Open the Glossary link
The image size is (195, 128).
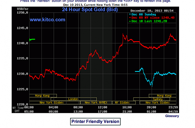[x=172, y=116]
